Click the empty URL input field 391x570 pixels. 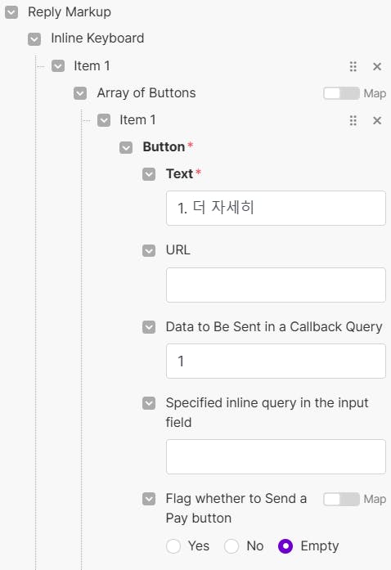coord(276,285)
